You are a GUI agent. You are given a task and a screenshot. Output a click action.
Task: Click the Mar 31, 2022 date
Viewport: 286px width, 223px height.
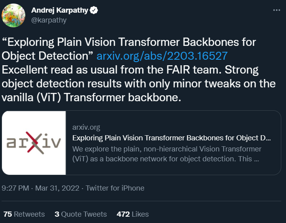[x=57, y=188]
